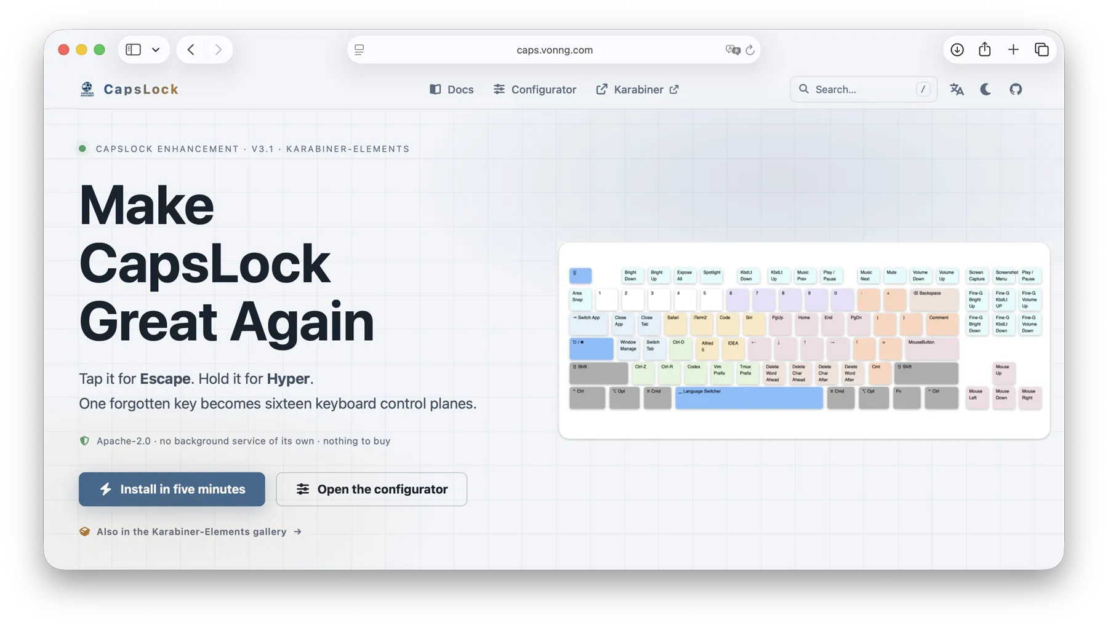Viewport: 1108px width, 623px height.
Task: Toggle dark mode with the moon icon
Action: pyautogui.click(x=986, y=89)
